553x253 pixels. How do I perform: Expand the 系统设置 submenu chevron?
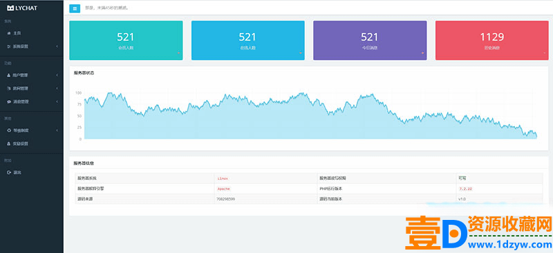click(x=57, y=46)
